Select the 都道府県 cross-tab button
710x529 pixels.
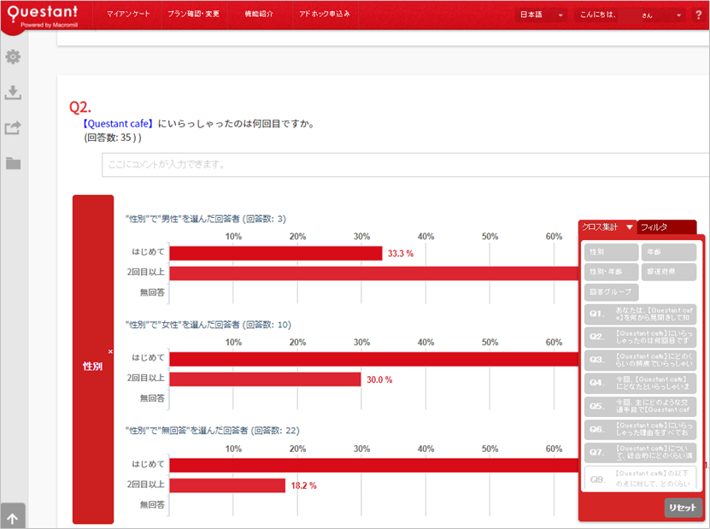(x=669, y=272)
